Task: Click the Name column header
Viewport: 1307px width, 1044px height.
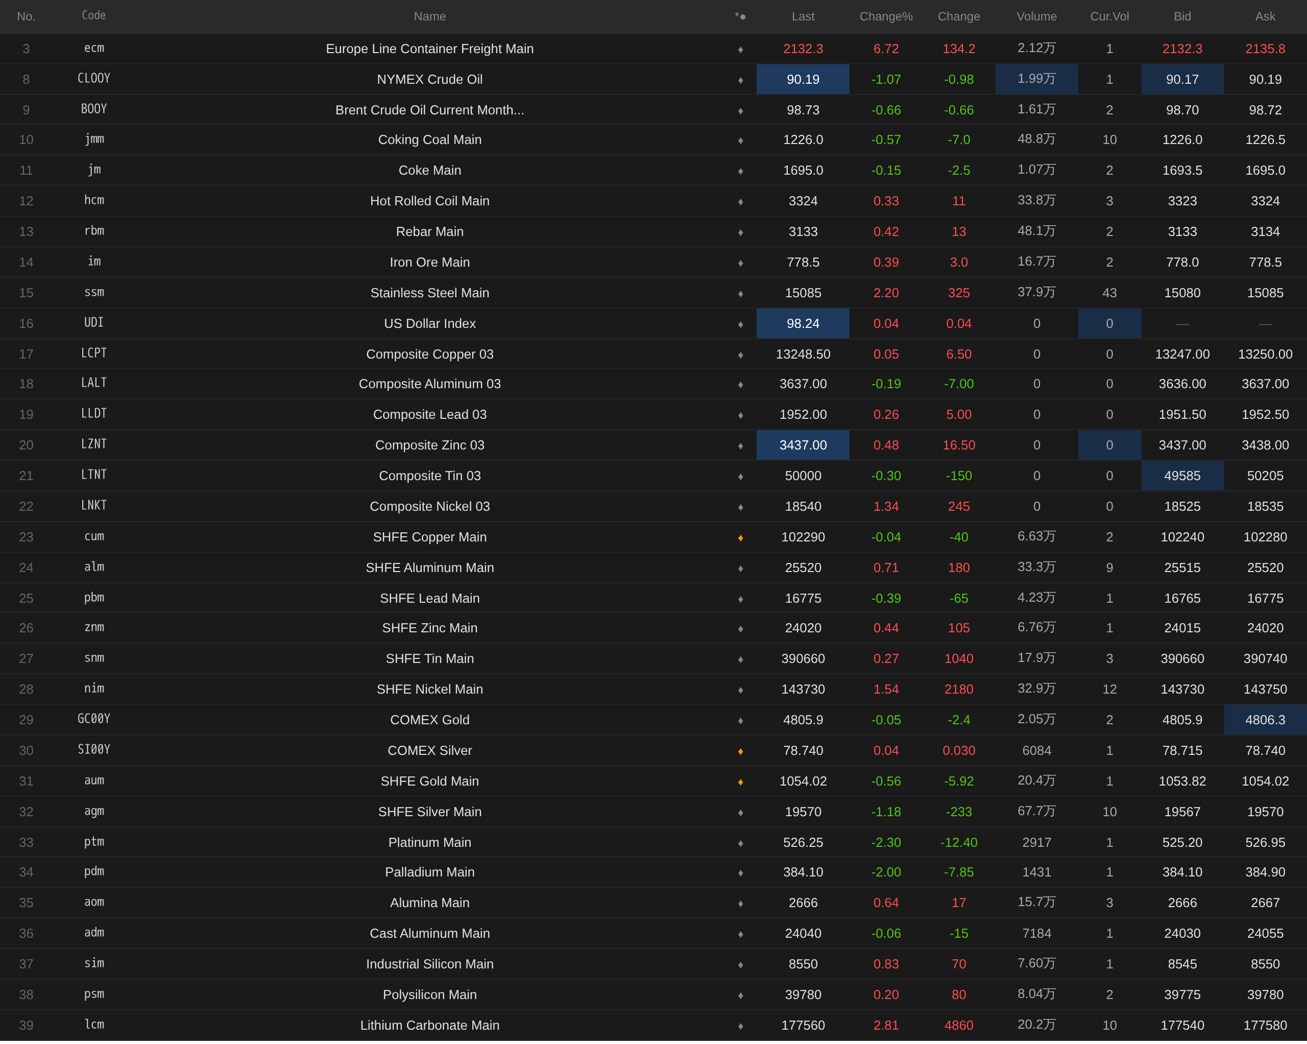Action: coord(429,16)
